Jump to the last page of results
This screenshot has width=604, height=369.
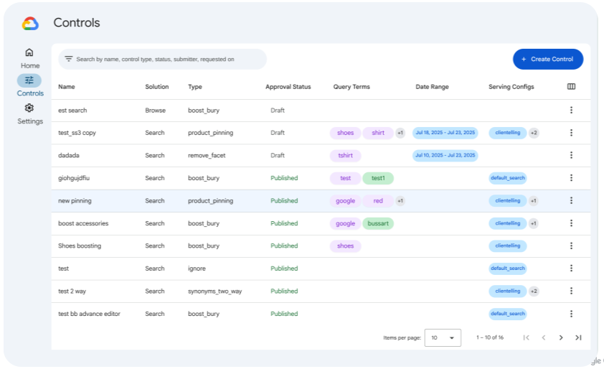(578, 337)
